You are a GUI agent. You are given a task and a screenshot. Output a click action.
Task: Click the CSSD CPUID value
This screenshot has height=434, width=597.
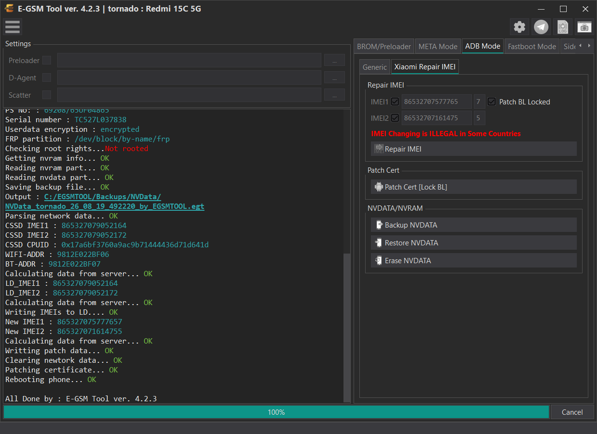pos(135,244)
